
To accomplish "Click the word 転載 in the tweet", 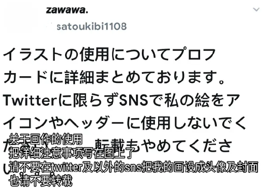I will tap(109, 145).
